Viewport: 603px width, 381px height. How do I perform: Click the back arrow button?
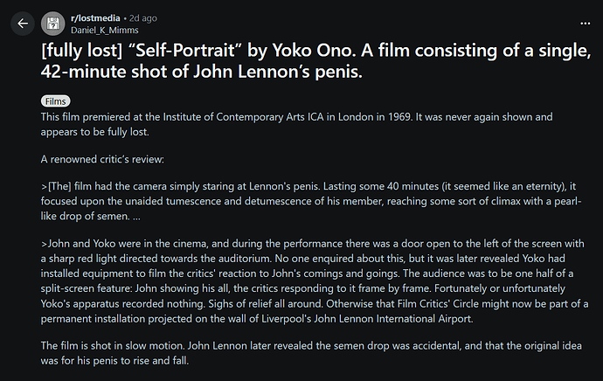click(23, 24)
